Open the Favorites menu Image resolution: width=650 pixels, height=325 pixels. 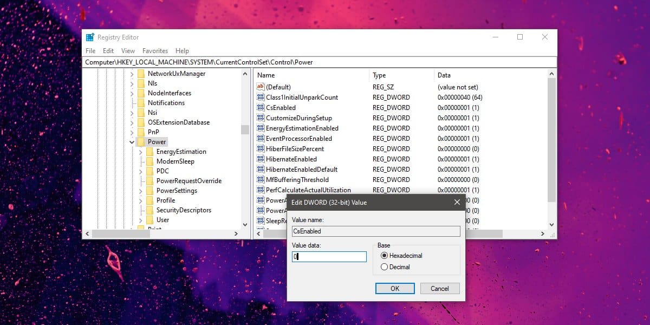pos(155,50)
